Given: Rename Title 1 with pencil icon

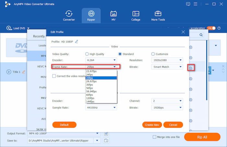Looking at the screenshot, I should point(23,72).
